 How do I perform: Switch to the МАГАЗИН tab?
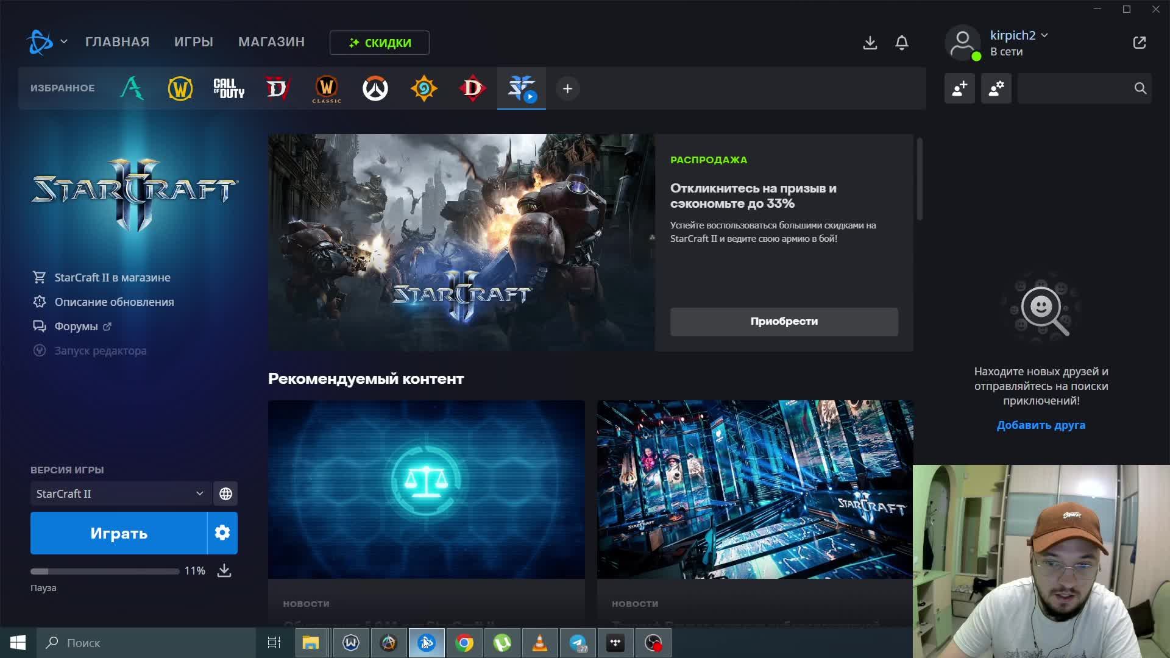pos(271,42)
